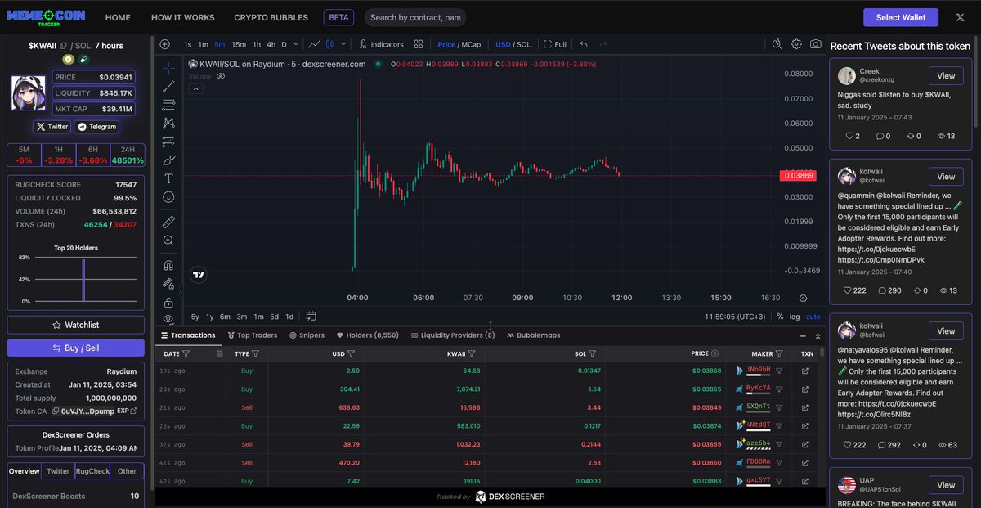Open the Bubblemaps tab
This screenshot has height=508, width=981.
pyautogui.click(x=534, y=335)
